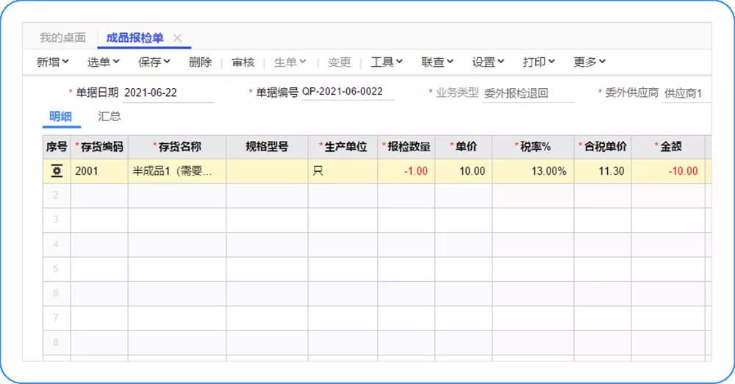Select the 成品报检单 tab
Viewport: 735px width, 384px height.
pyautogui.click(x=135, y=38)
